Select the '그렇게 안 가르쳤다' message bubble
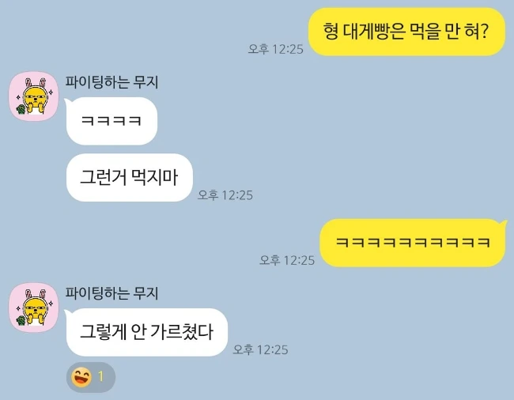Image resolution: width=514 pixels, height=400 pixels. pos(147,332)
